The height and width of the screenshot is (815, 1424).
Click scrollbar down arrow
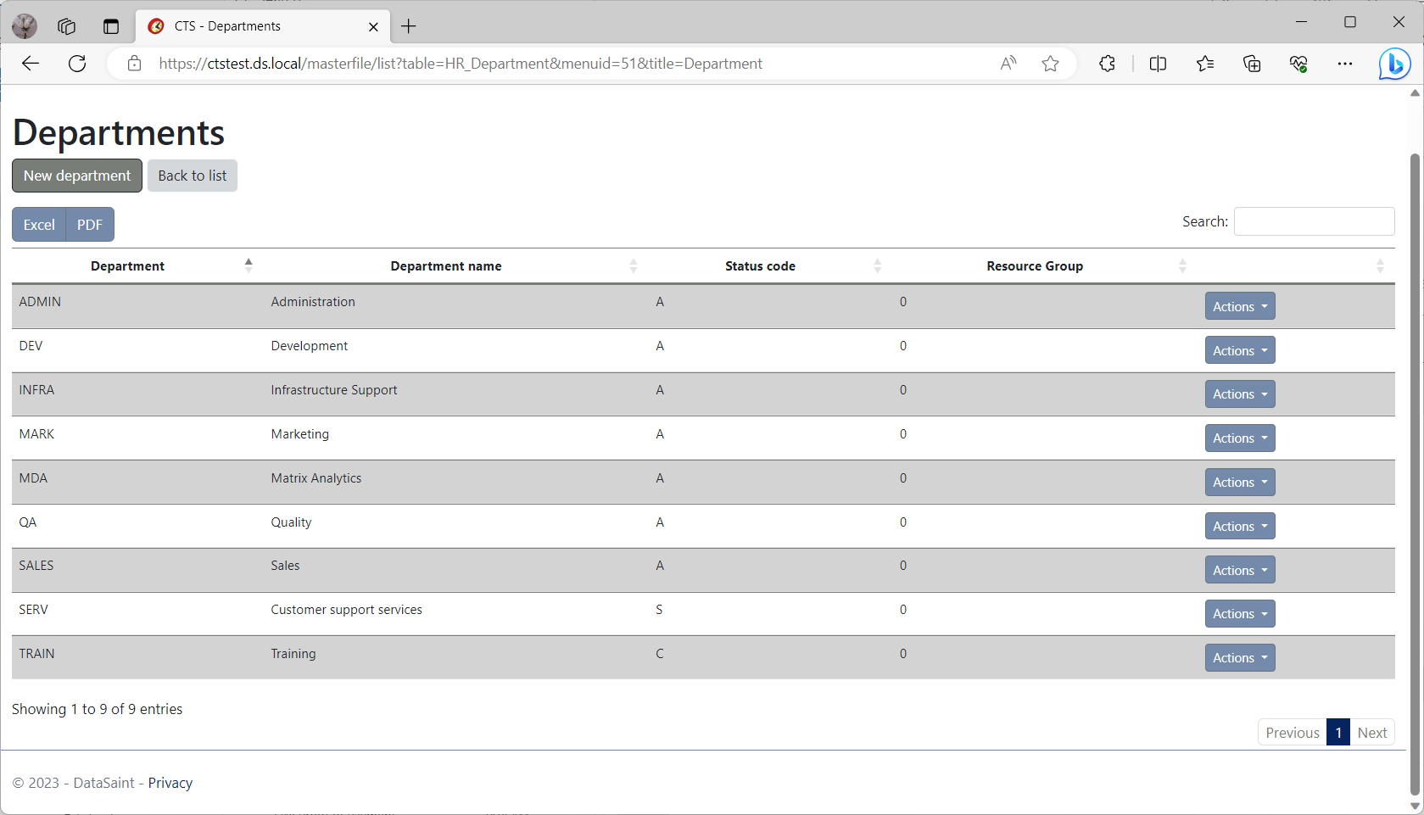pos(1415,807)
